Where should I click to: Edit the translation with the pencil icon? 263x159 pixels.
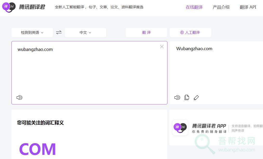(x=196, y=97)
